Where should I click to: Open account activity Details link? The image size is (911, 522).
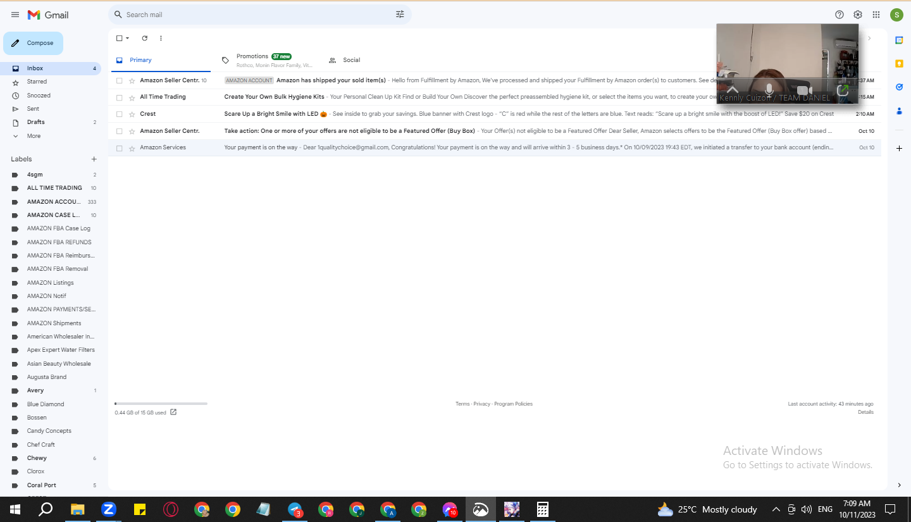pos(865,412)
